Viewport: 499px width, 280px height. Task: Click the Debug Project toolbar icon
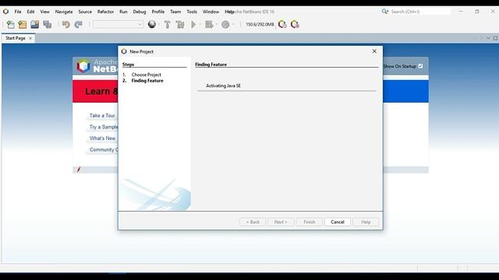(209, 24)
